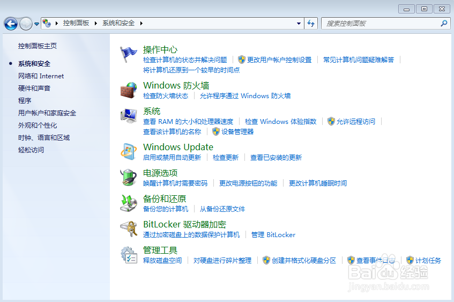Open recent pages dropdown next to Forward button

point(37,24)
